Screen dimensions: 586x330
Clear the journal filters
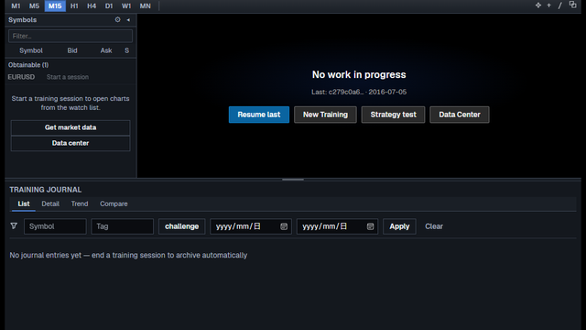click(434, 226)
